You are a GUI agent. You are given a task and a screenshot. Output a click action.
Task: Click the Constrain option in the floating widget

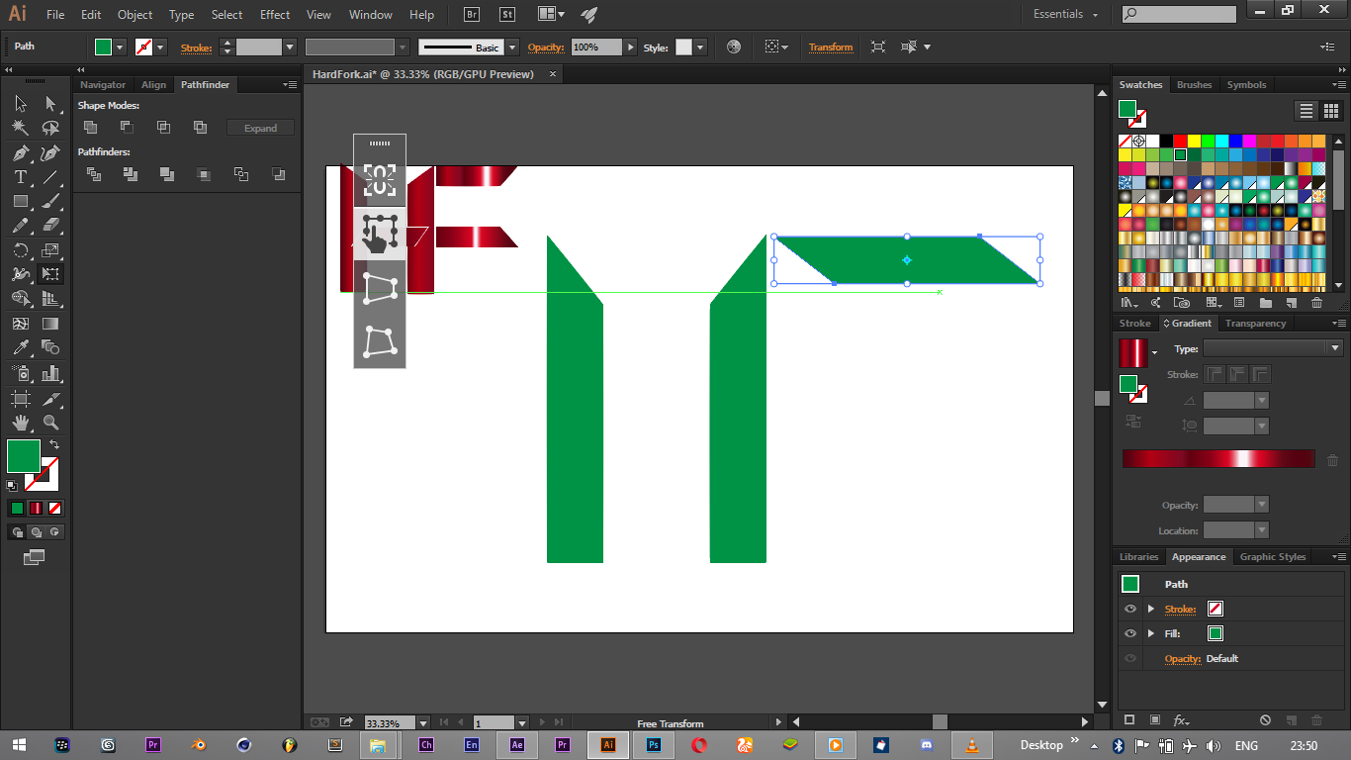[380, 180]
